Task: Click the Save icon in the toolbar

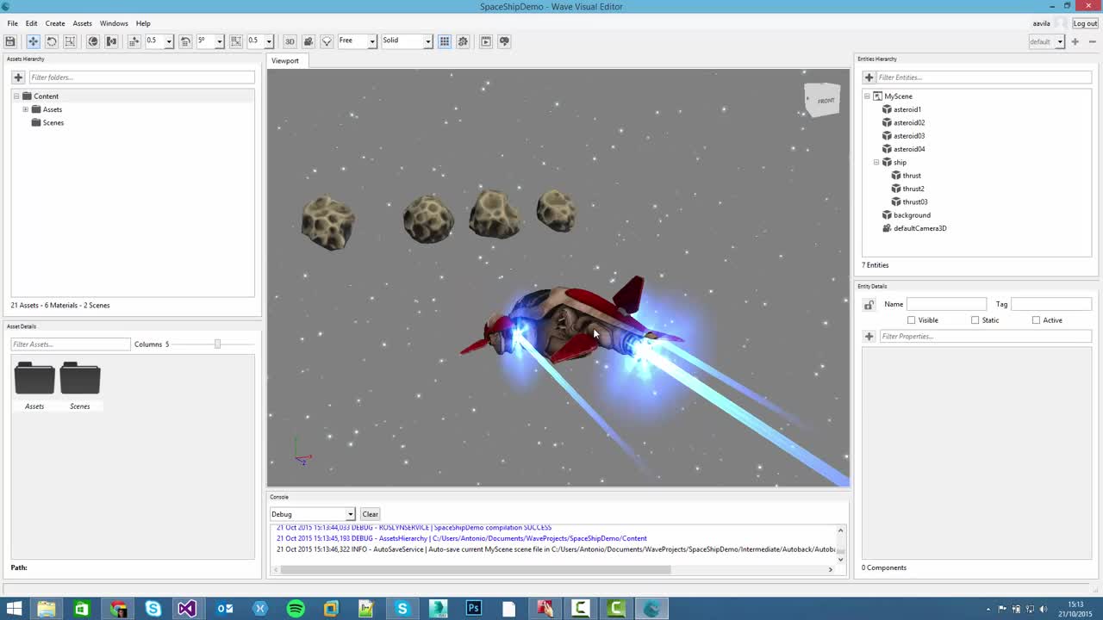Action: 10,40
